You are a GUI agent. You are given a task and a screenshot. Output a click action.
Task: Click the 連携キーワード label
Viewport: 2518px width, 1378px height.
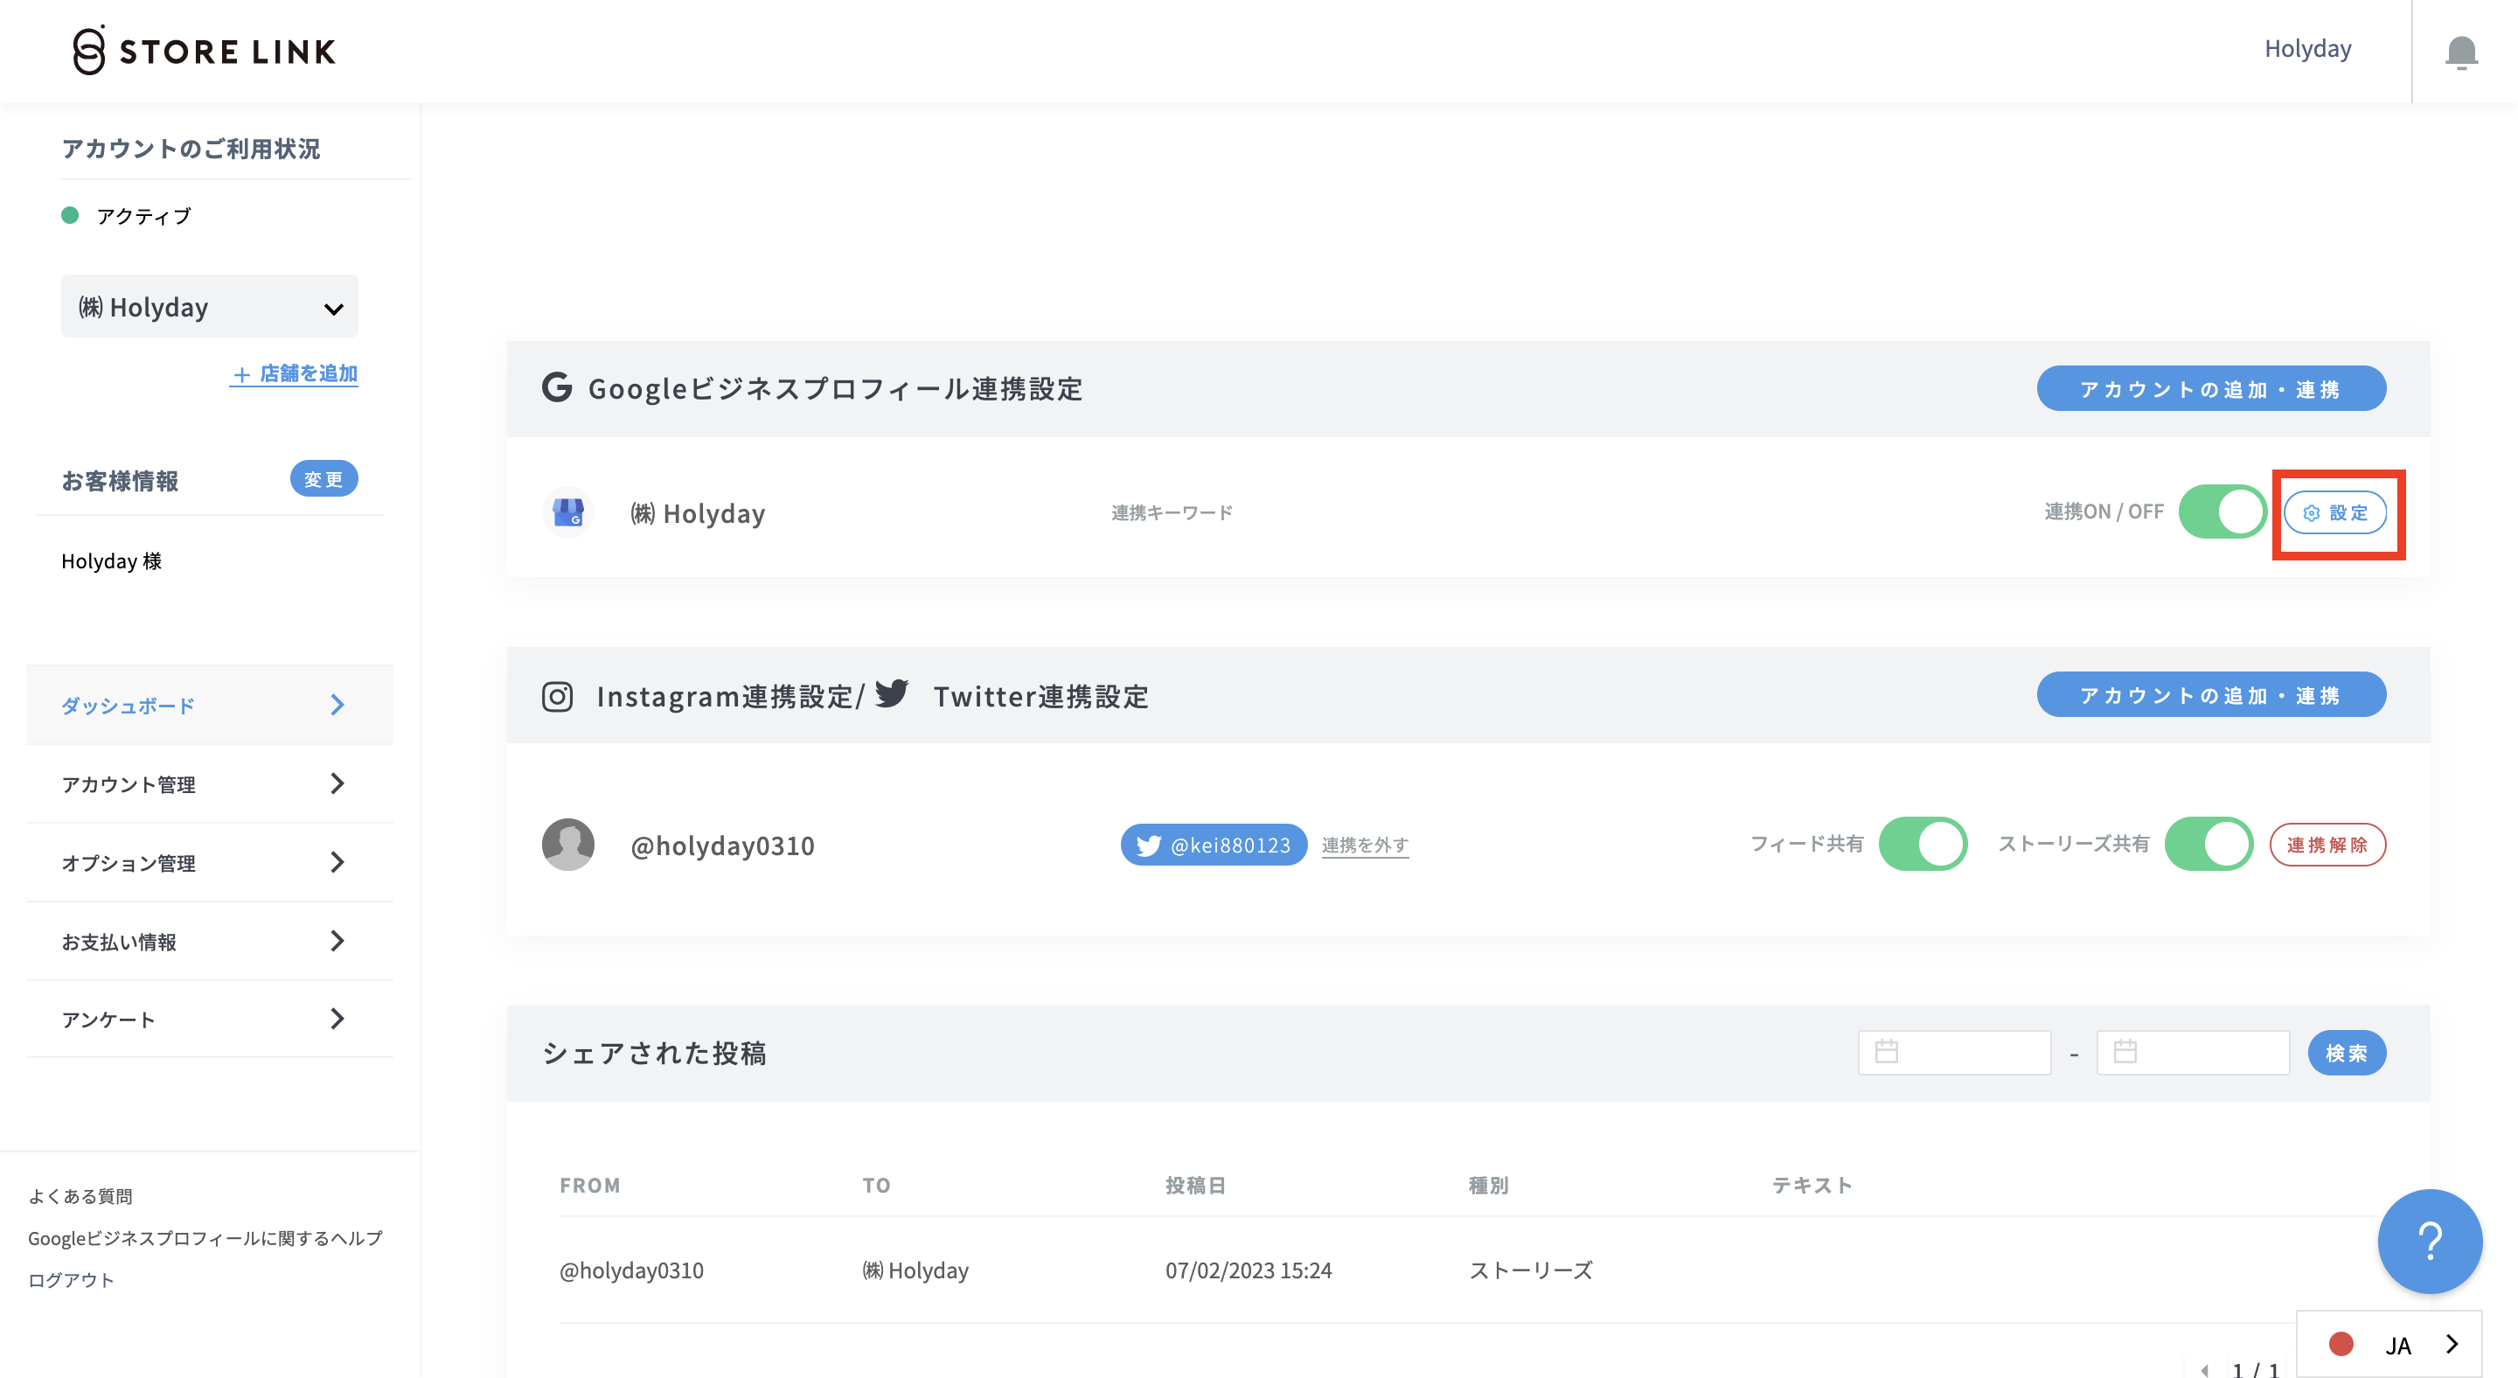tap(1172, 512)
